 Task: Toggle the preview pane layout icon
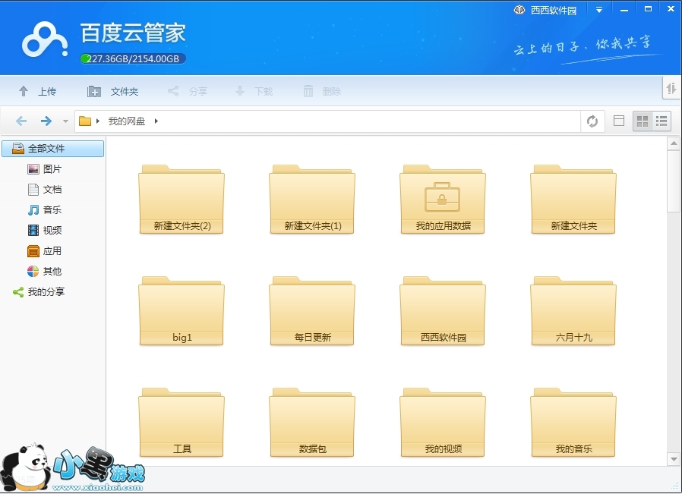tap(618, 121)
